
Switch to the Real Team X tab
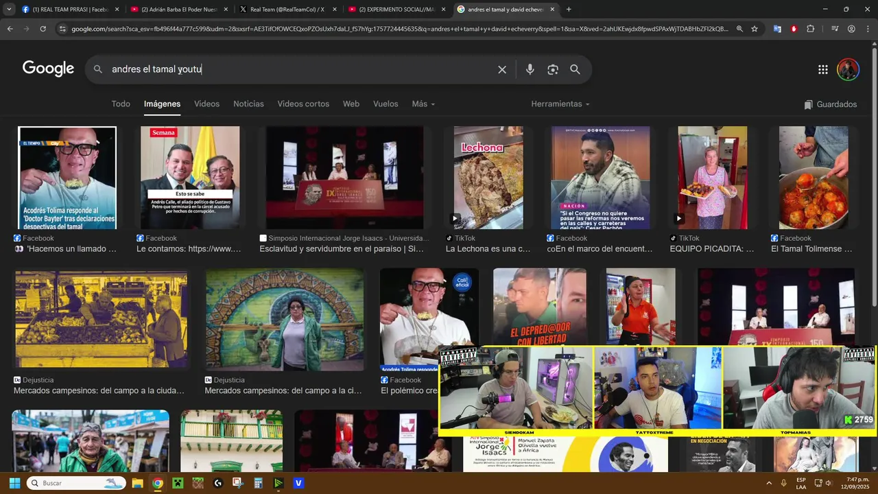(287, 10)
